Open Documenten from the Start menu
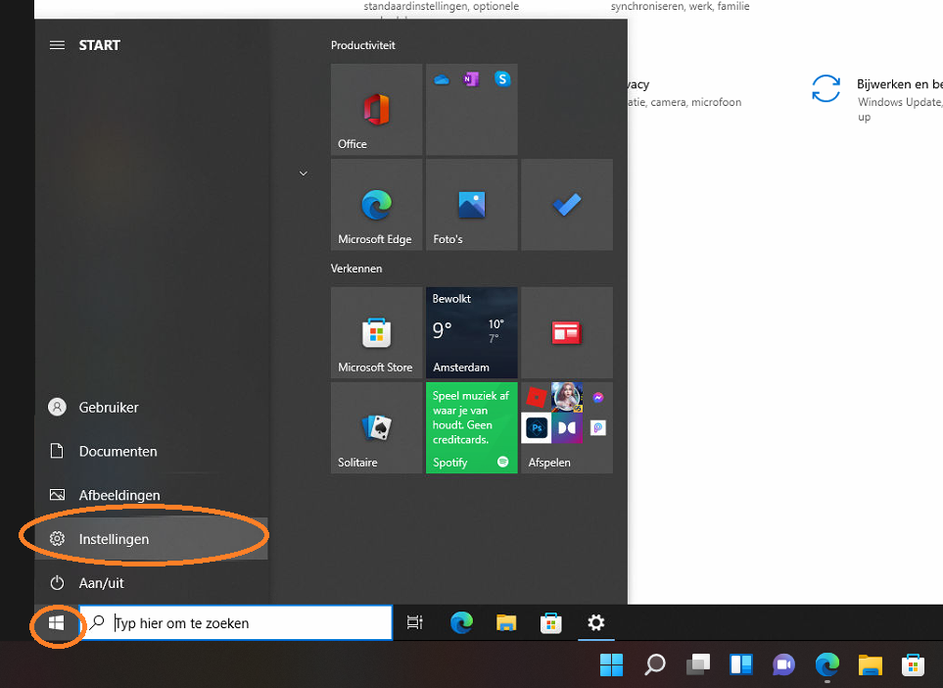 click(x=118, y=452)
